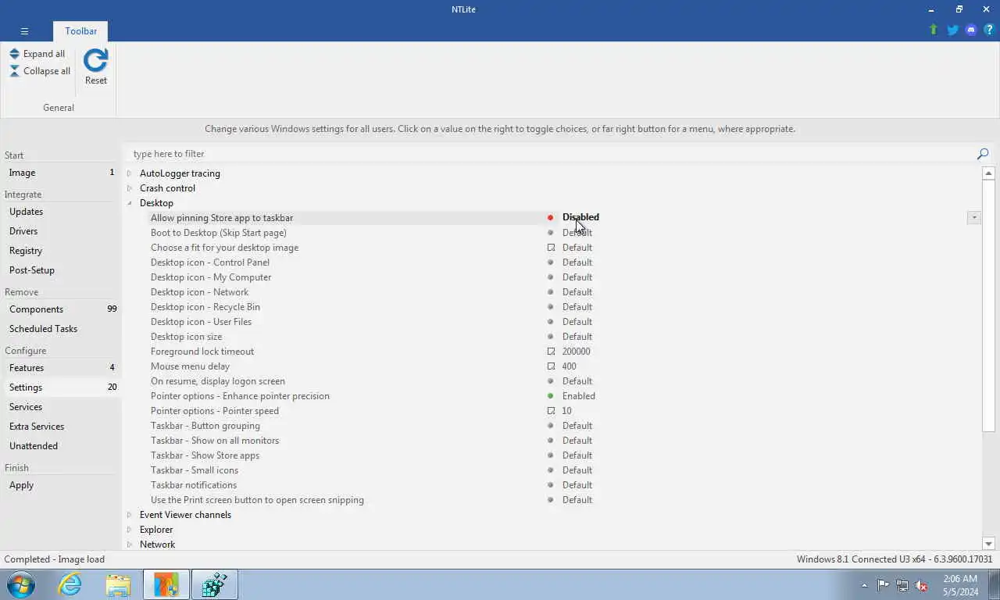Click the taskbar clock
Viewport: 1000px width, 600px height.
tap(959, 585)
